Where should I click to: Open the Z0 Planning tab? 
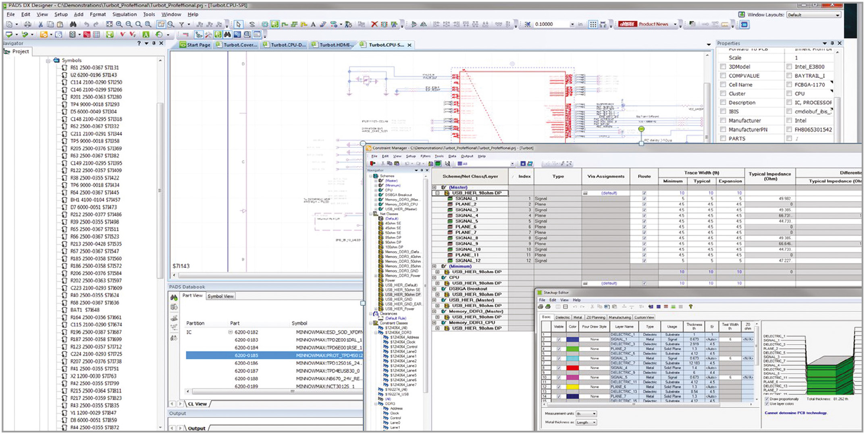(595, 318)
